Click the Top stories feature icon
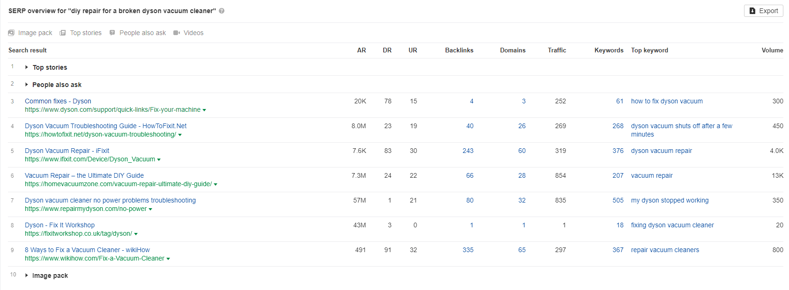This screenshot has height=290, width=789. click(62, 33)
